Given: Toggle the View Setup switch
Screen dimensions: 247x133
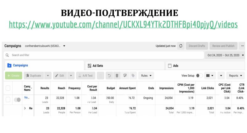Looking at the screenshot, I should click(x=199, y=76).
